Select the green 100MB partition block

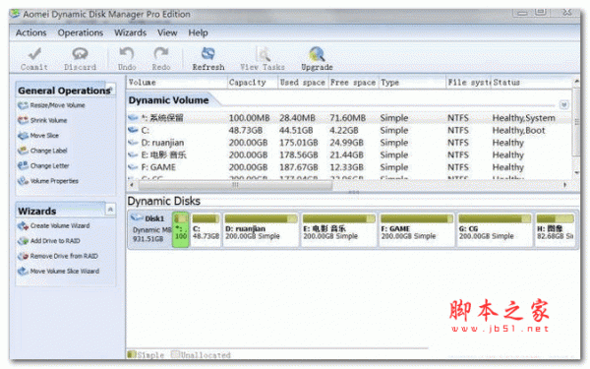tap(181, 229)
